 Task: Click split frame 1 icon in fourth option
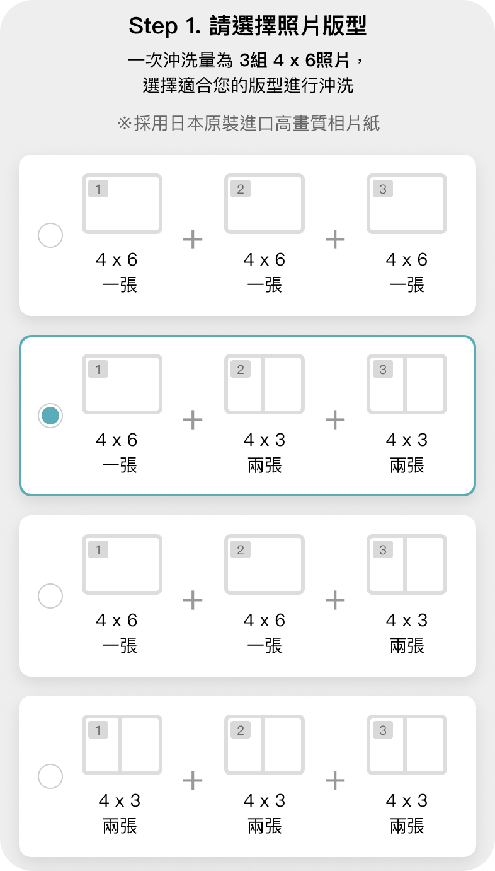[x=122, y=745]
